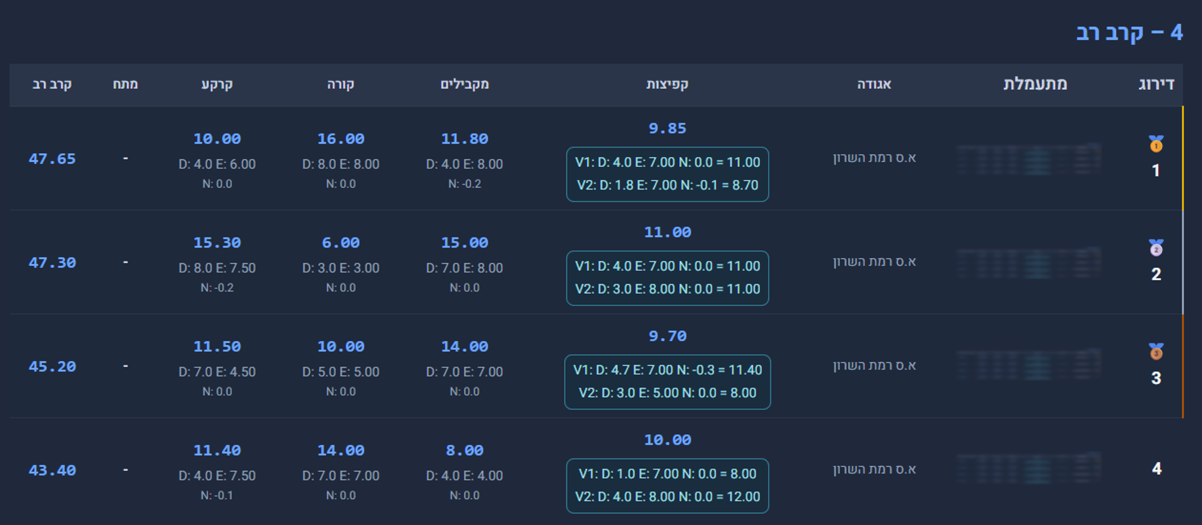Click the 'מקבילים' column header
The height and width of the screenshot is (525, 1202).
[465, 84]
